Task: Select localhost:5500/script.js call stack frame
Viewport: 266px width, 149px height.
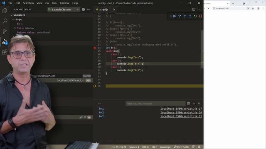Action: 70,80
